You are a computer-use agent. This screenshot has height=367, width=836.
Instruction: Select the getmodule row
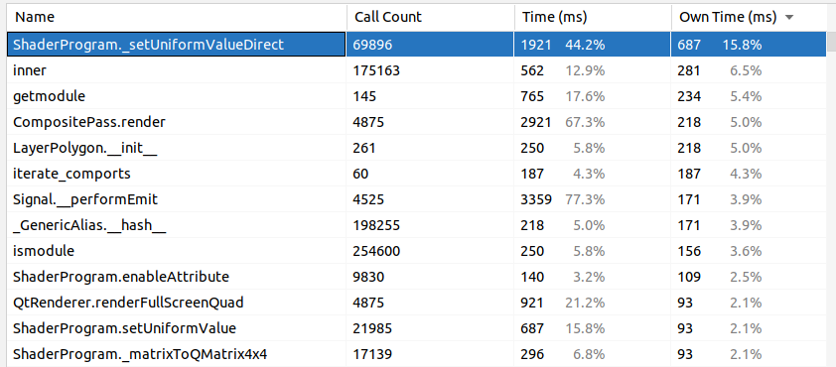(416, 96)
